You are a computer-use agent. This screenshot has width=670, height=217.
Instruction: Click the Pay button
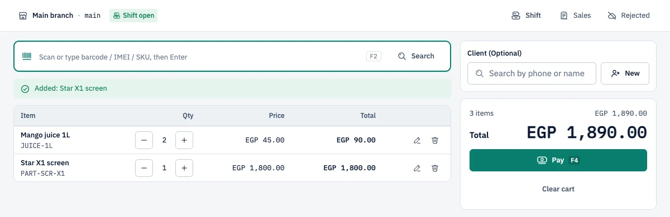558,160
